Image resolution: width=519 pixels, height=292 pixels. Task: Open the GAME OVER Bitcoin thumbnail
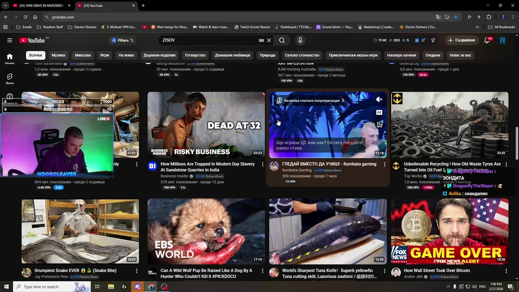[450, 231]
